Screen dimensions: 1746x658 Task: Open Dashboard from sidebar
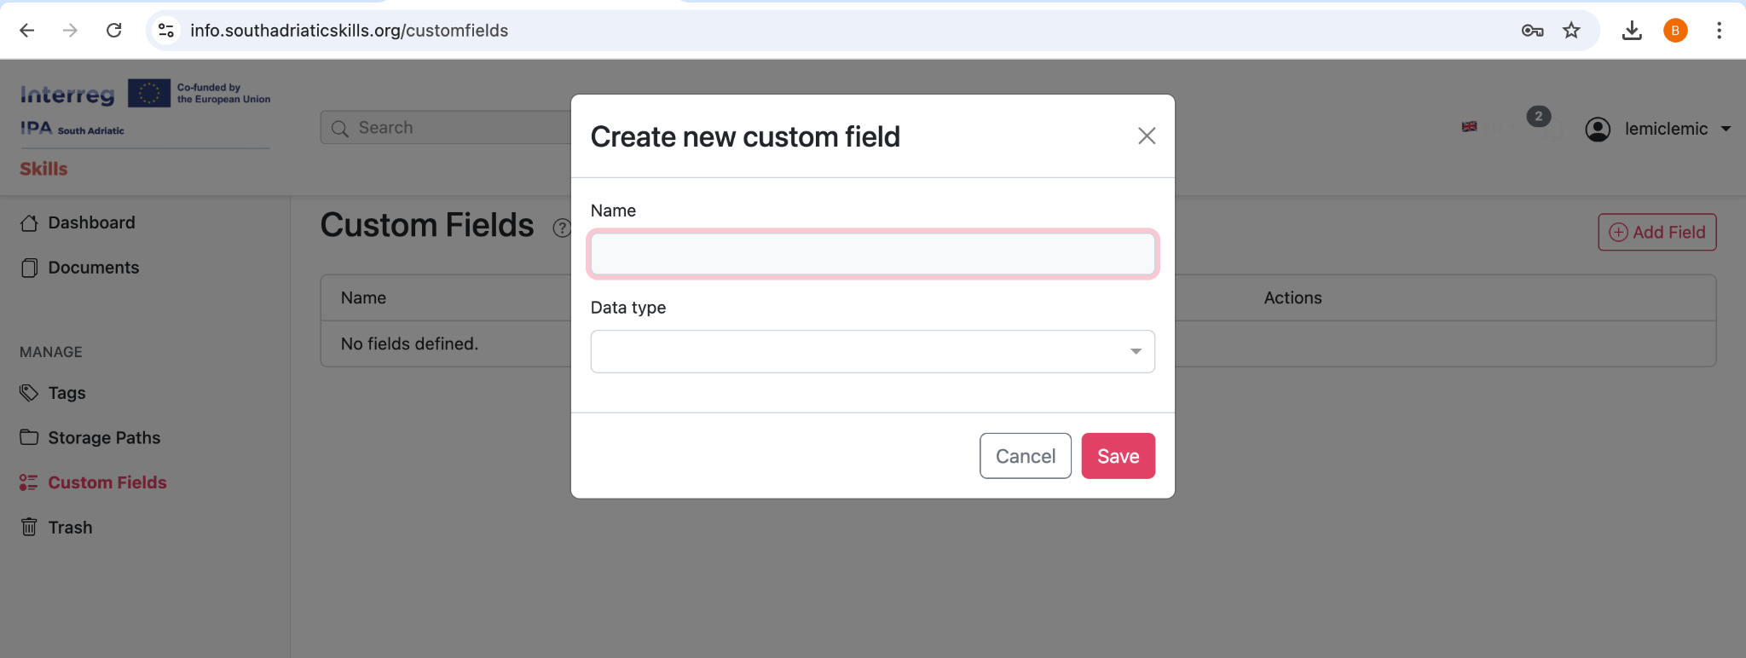[91, 222]
